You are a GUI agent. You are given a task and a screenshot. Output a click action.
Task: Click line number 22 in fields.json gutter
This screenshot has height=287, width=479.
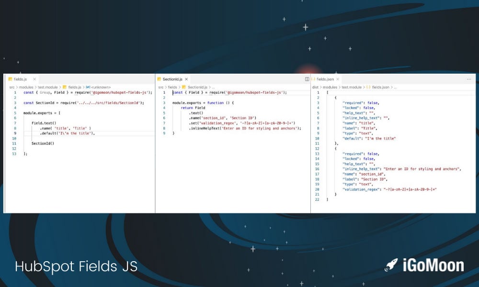pyautogui.click(x=317, y=199)
